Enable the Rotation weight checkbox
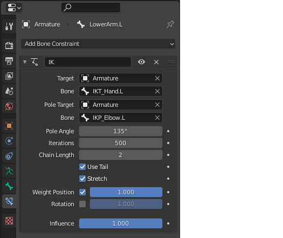Screen dimensions: 283x238 [82, 204]
